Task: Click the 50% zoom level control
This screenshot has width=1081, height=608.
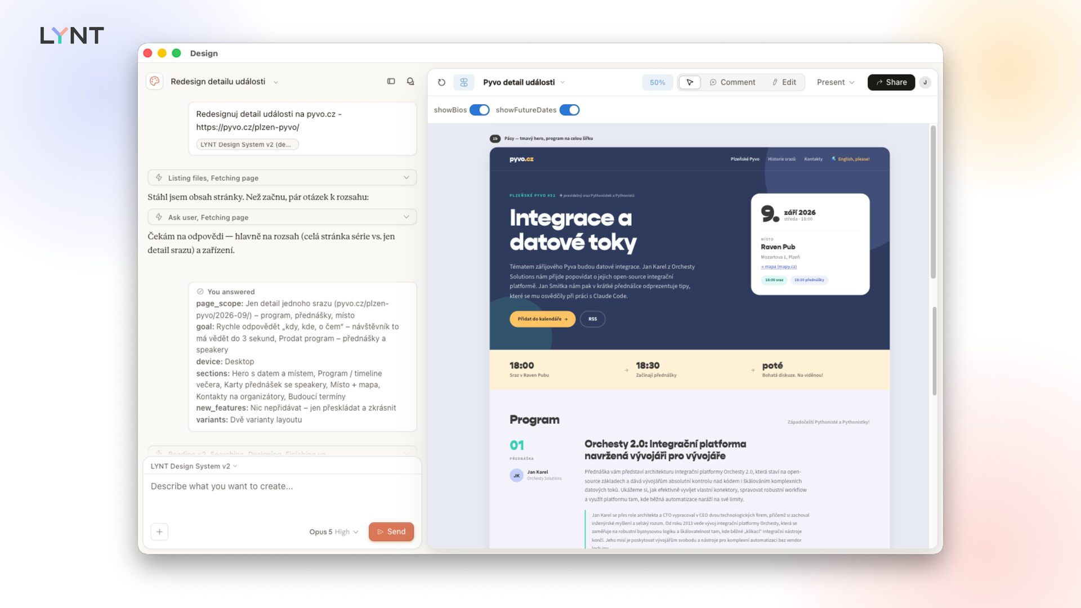Action: (x=658, y=82)
